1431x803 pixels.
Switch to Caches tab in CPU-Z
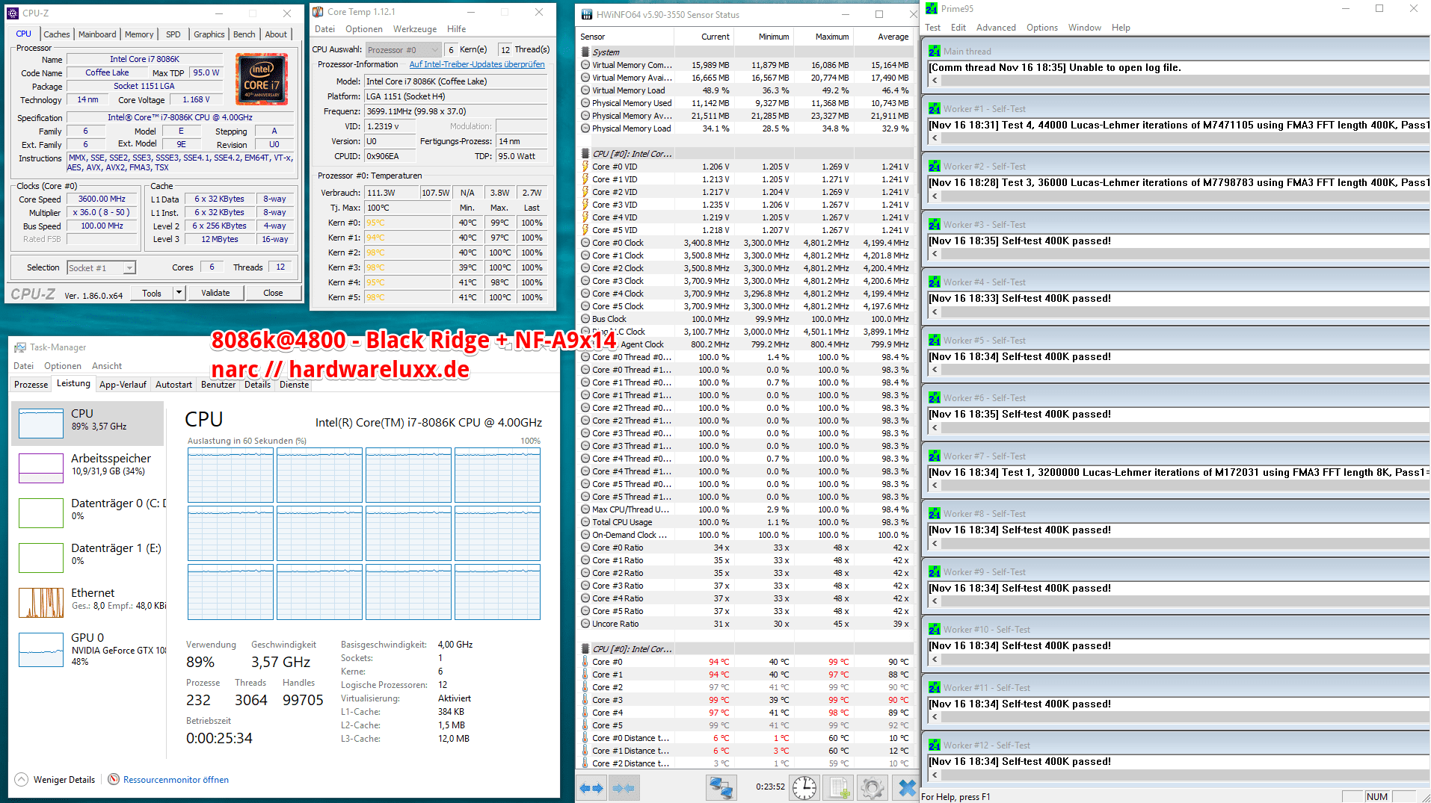pyautogui.click(x=57, y=34)
